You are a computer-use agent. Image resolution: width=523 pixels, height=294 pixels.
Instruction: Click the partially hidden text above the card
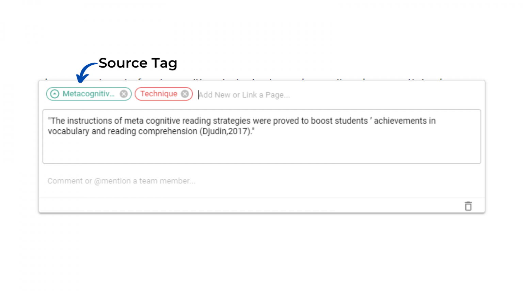[238, 79]
